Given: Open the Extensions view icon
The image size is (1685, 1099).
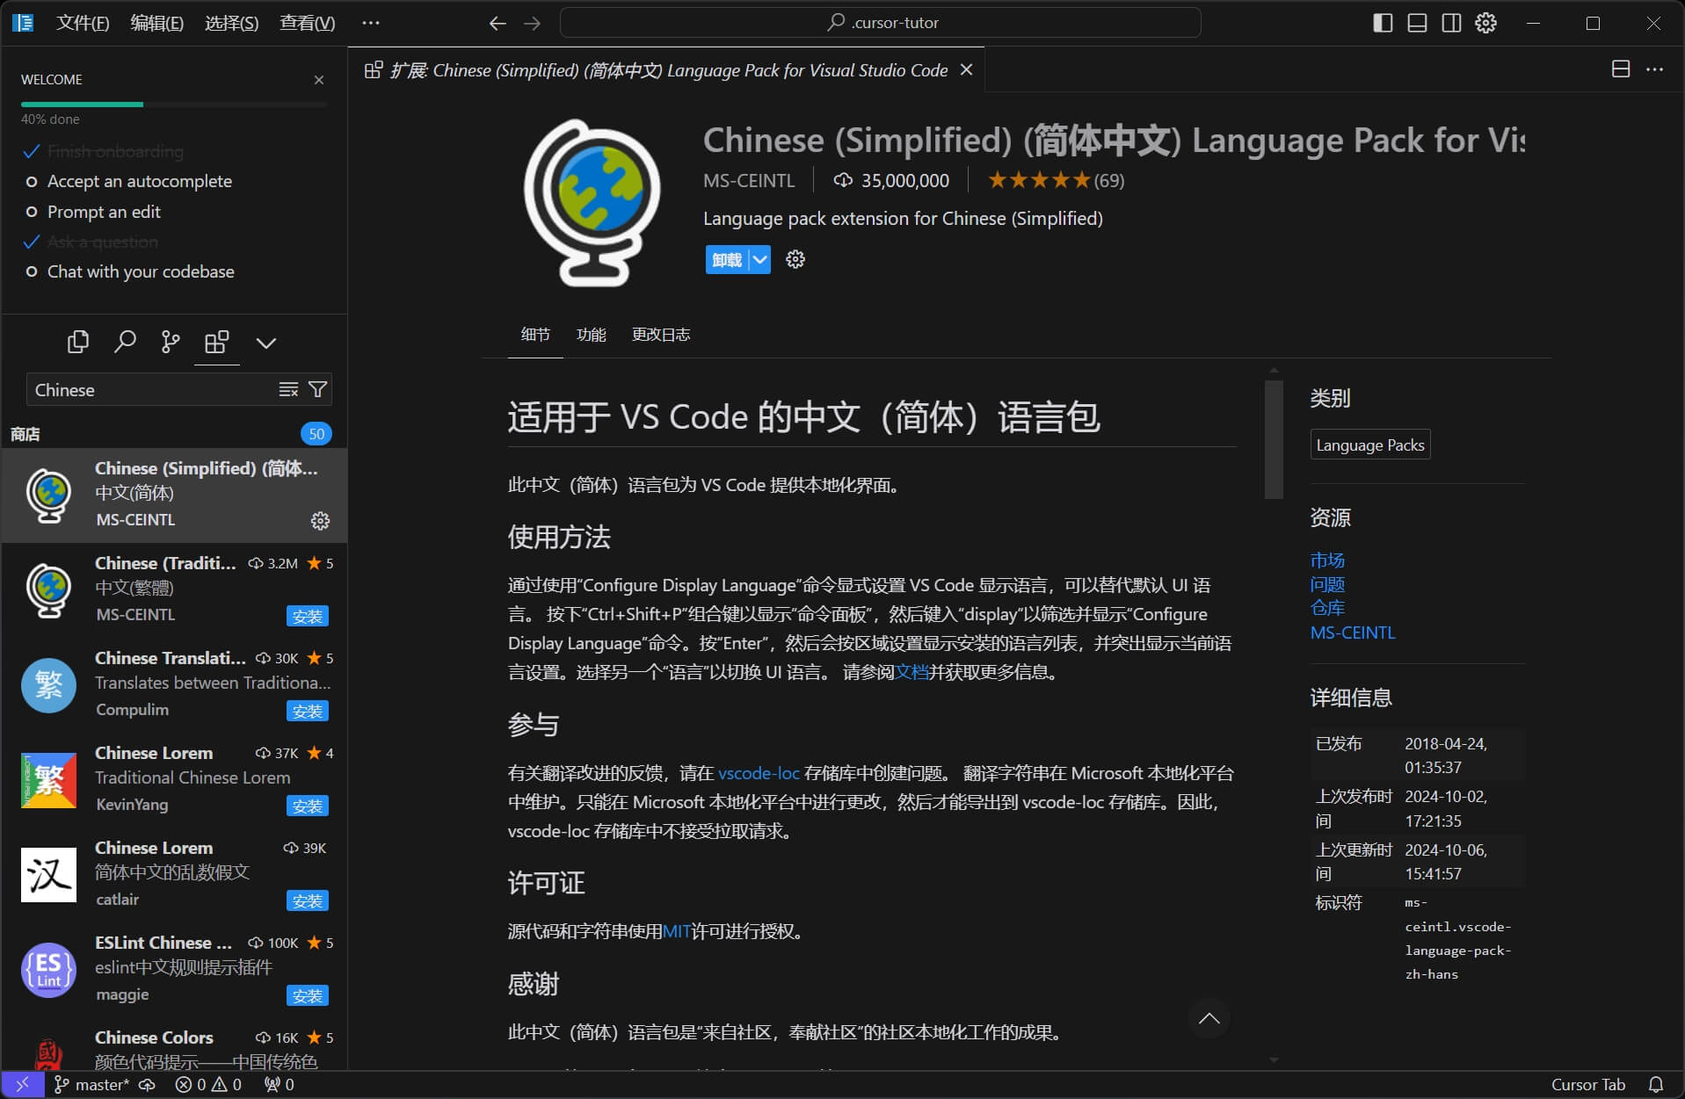Looking at the screenshot, I should pos(216,342).
